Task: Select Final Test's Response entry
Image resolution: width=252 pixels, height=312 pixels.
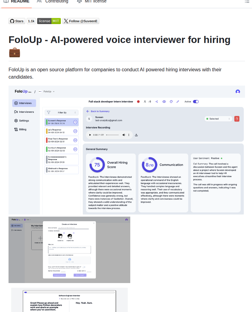Action: [61, 140]
